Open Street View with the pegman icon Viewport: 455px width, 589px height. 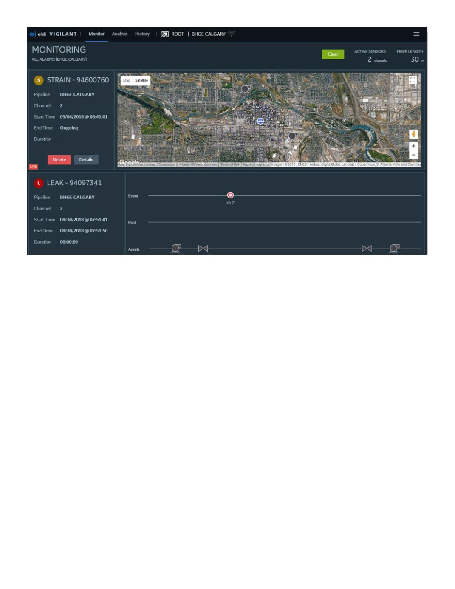click(x=413, y=134)
